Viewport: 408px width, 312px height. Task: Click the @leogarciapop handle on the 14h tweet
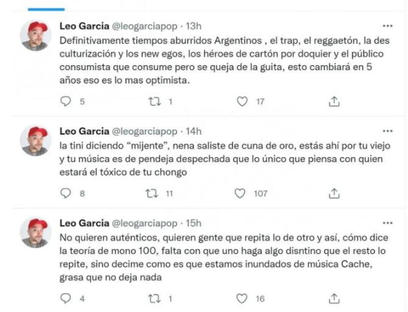pyautogui.click(x=144, y=131)
